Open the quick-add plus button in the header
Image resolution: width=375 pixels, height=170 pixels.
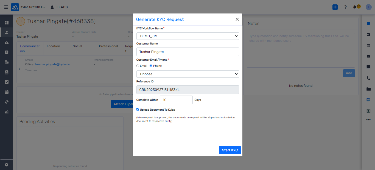335,7
